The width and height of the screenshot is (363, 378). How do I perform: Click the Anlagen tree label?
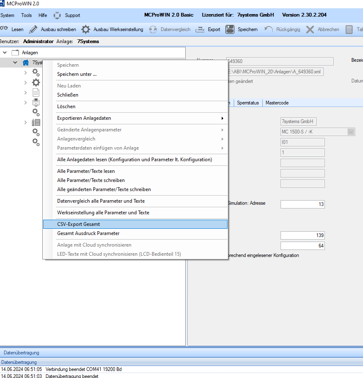click(30, 53)
